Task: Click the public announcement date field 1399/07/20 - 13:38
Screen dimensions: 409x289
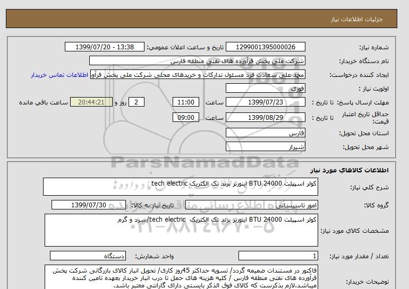Action: [x=104, y=47]
